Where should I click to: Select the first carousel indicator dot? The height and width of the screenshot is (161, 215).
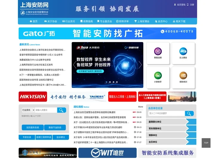(x=107, y=82)
